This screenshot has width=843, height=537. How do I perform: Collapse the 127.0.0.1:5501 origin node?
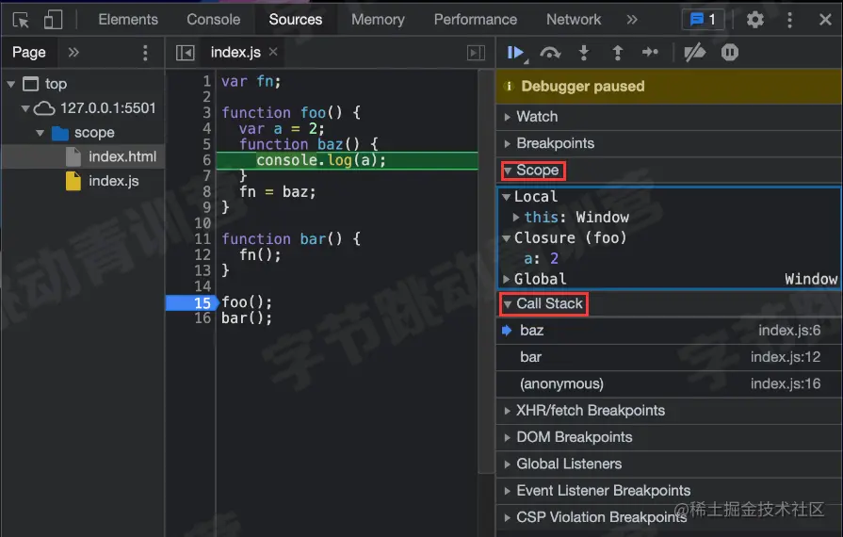(x=24, y=108)
